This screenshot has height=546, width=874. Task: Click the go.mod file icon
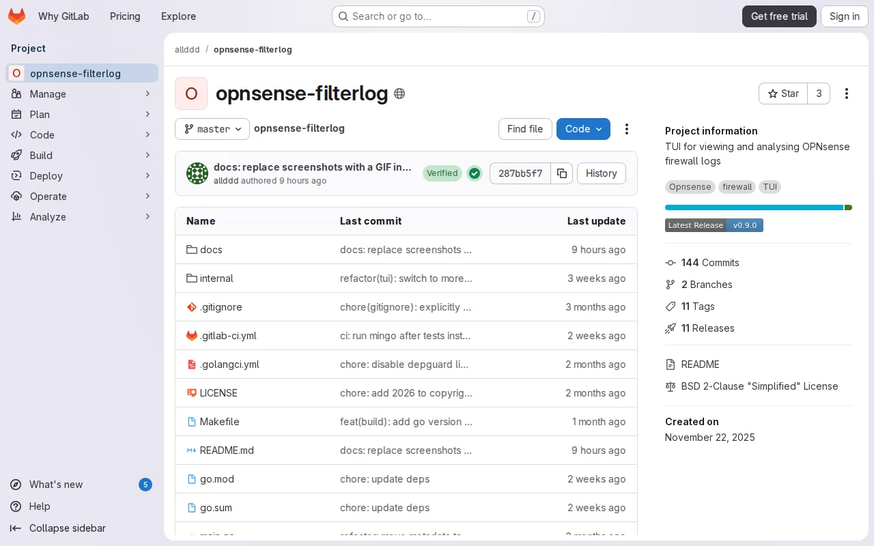(x=192, y=479)
